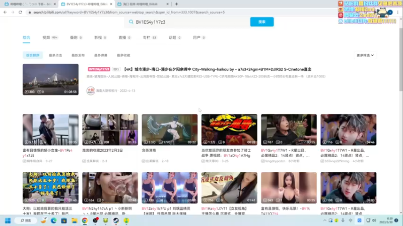Switch to the first browser tab
The width and height of the screenshot is (403, 226).
30,4
